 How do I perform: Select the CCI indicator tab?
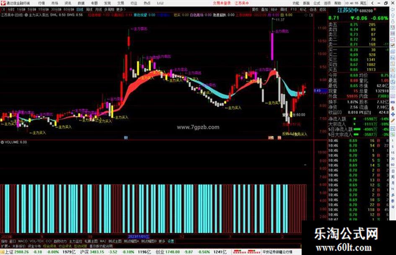pos(49,241)
